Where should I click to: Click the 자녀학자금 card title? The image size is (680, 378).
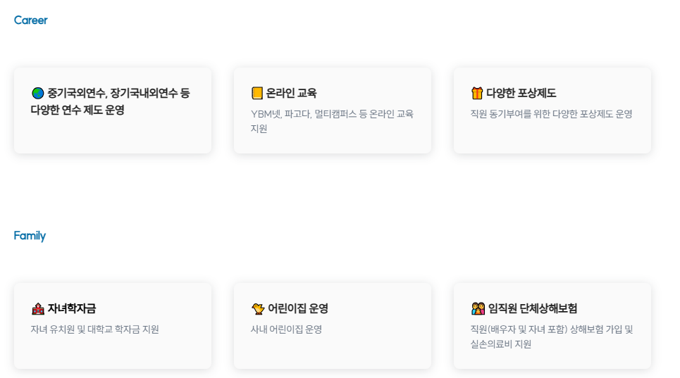[72, 309]
